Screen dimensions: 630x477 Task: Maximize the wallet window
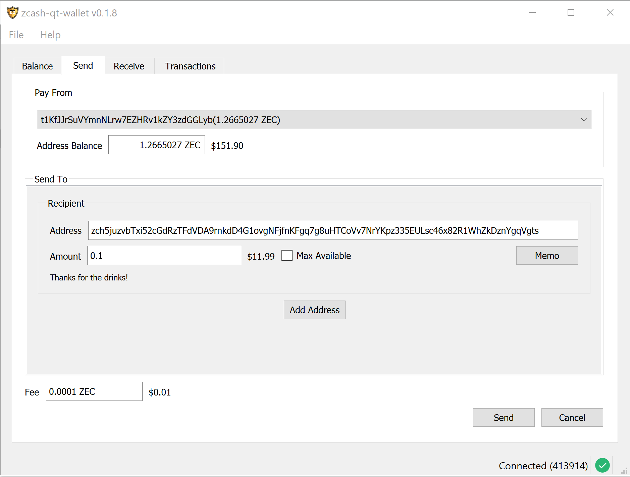(x=571, y=13)
